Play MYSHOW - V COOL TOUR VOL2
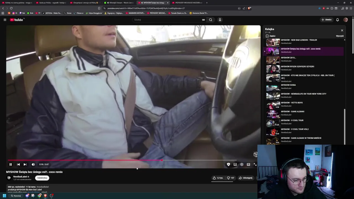Image resolution: width=354 pixels, height=199 pixels. click(304, 131)
